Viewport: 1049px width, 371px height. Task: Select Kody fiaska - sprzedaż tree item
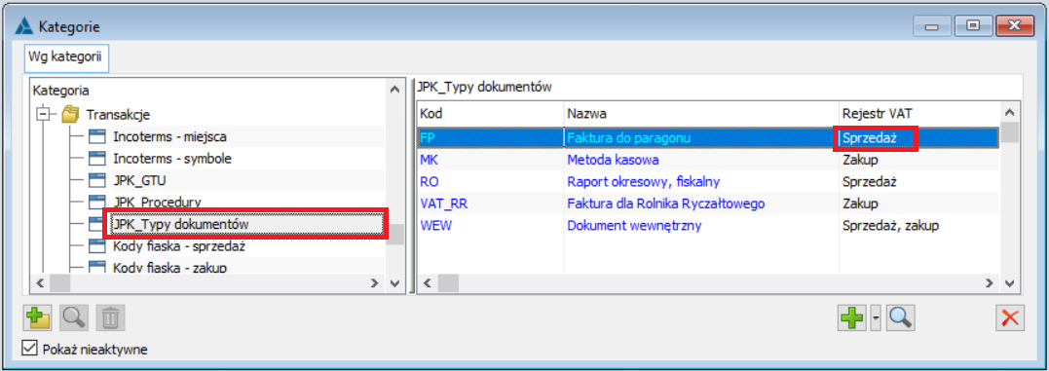[x=179, y=246]
